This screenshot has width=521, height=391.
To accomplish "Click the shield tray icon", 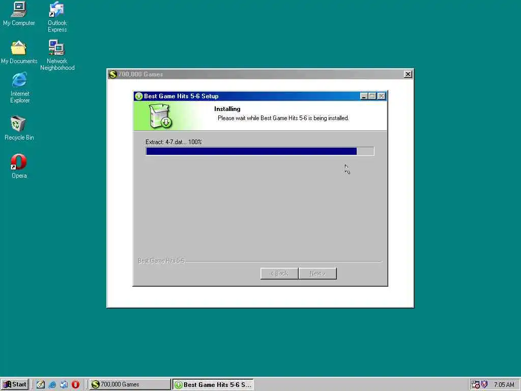I will click(x=484, y=384).
